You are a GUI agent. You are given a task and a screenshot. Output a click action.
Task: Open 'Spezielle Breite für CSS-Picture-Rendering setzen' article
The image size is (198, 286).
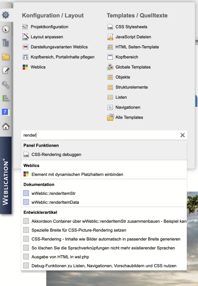tap(104, 230)
